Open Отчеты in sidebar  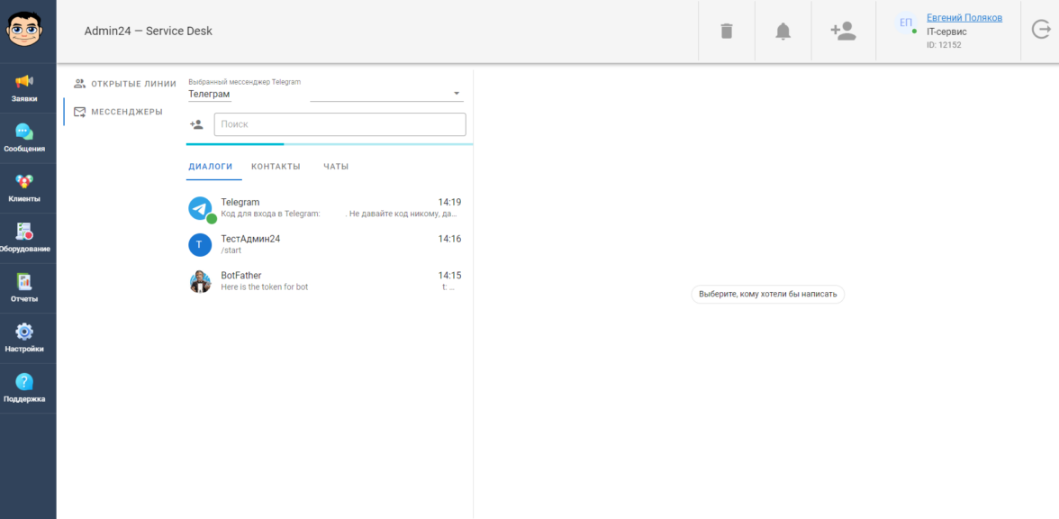(x=25, y=288)
